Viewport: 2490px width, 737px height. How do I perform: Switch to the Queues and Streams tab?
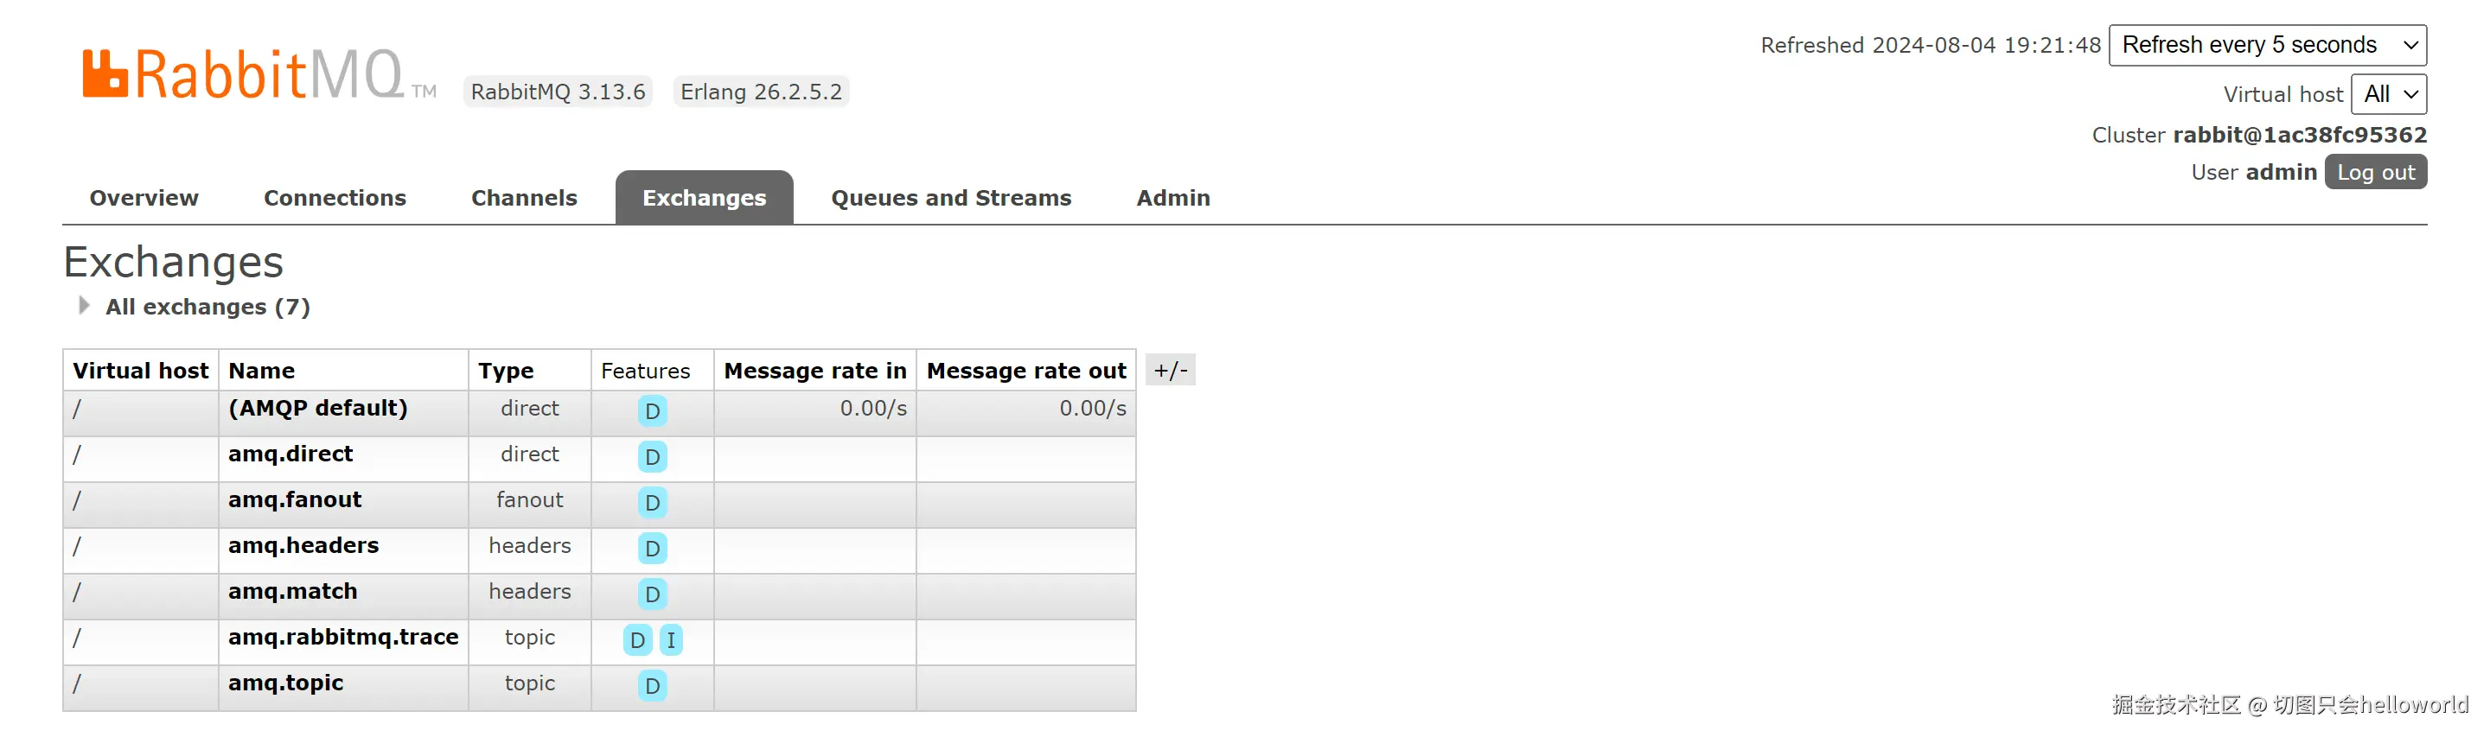950,198
